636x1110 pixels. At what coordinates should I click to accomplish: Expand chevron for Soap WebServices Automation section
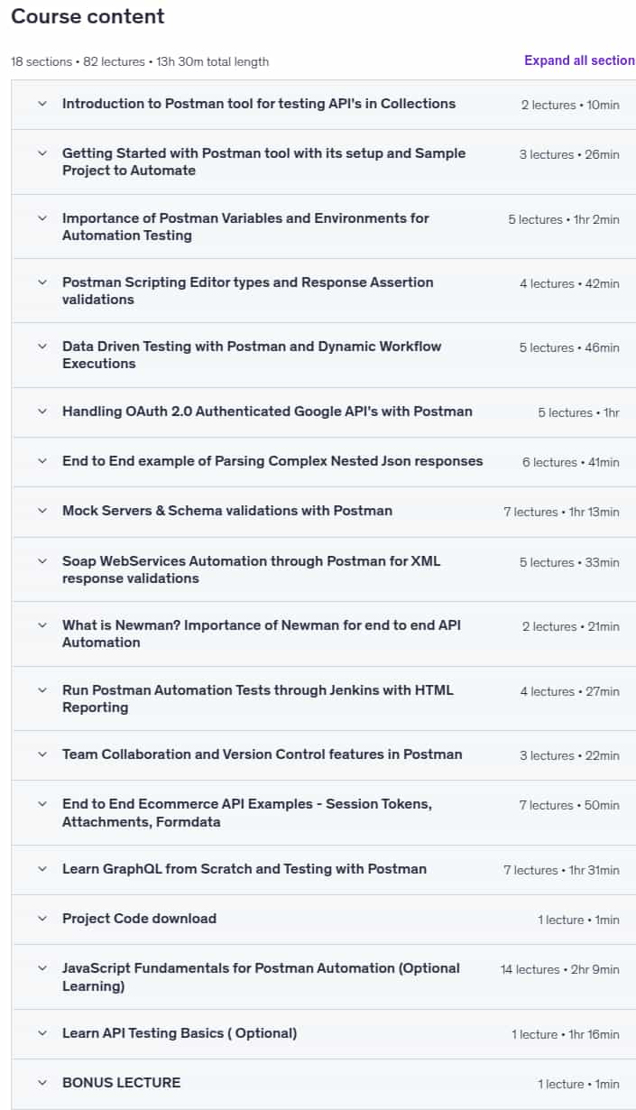pos(41,561)
